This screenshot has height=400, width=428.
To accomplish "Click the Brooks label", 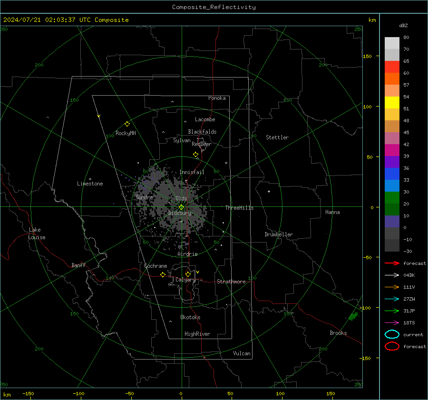I will pyautogui.click(x=338, y=333).
